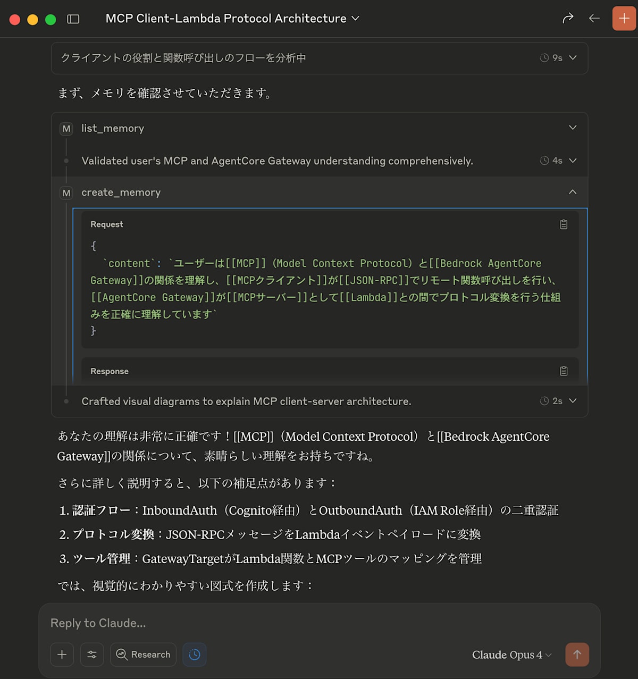Toggle the extended thinking clock button
The height and width of the screenshot is (679, 638).
coord(195,655)
